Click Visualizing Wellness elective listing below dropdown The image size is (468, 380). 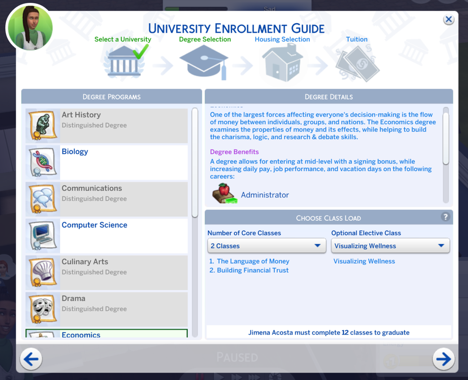click(x=364, y=261)
